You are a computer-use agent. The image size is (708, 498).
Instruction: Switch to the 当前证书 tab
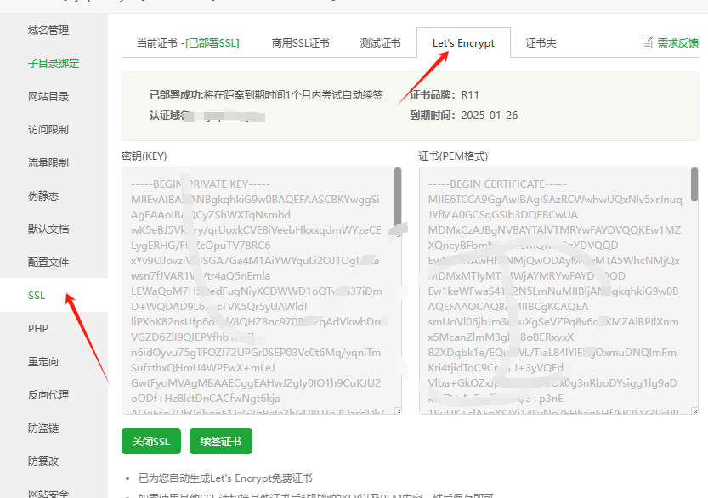click(x=188, y=43)
